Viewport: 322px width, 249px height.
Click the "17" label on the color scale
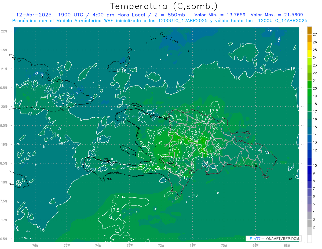[315, 111]
